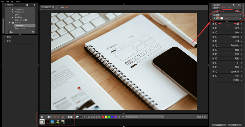Open the 文件名 sort dropdown
Image resolution: width=245 pixels, height=127 pixels.
[57, 117]
